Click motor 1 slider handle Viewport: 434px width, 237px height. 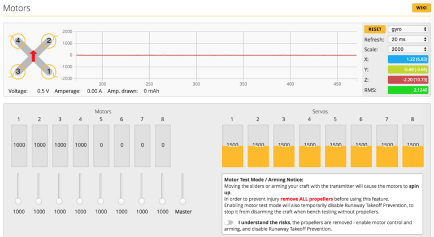point(19,201)
